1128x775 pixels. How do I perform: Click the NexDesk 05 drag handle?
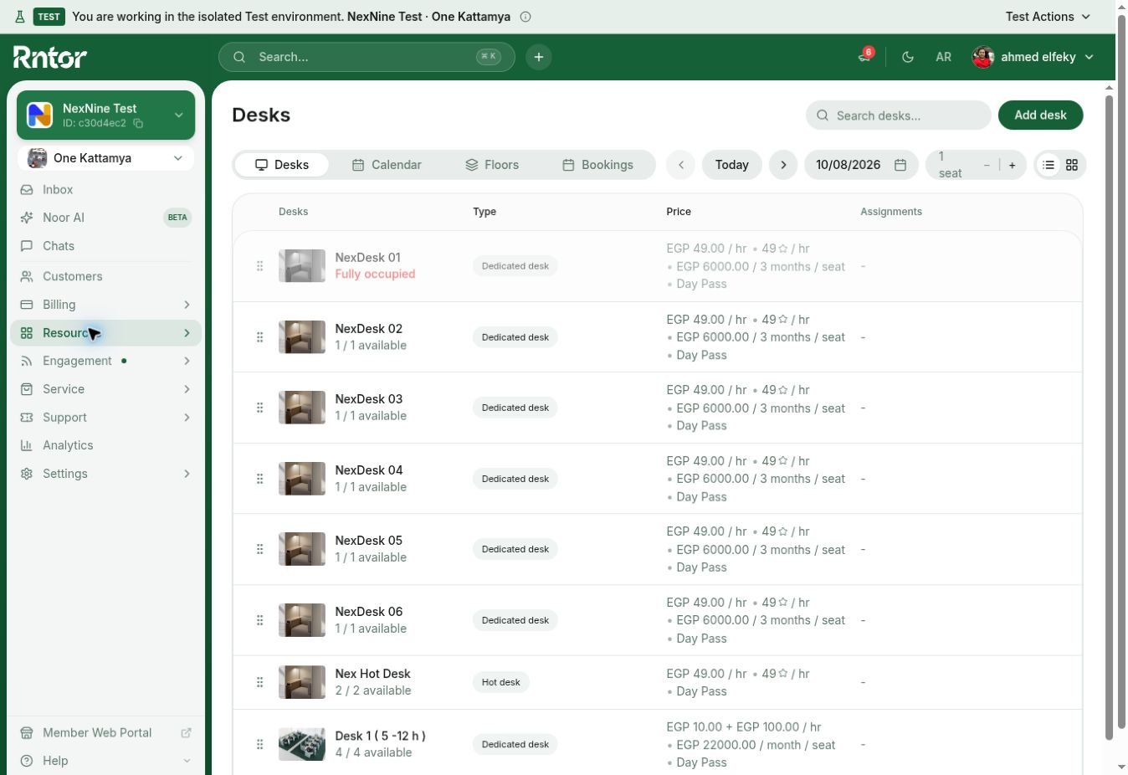[x=259, y=549]
